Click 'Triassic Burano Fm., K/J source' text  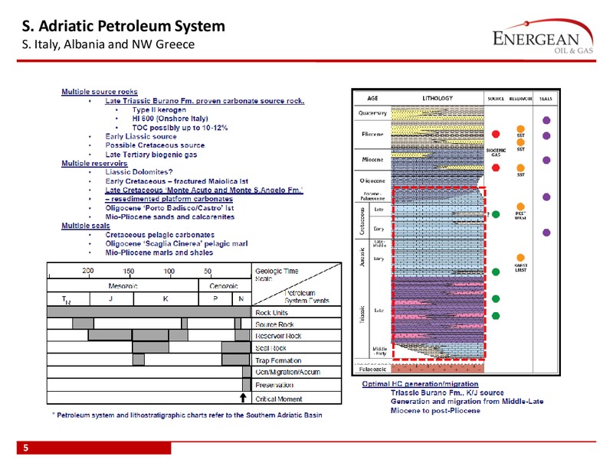pos(447,392)
